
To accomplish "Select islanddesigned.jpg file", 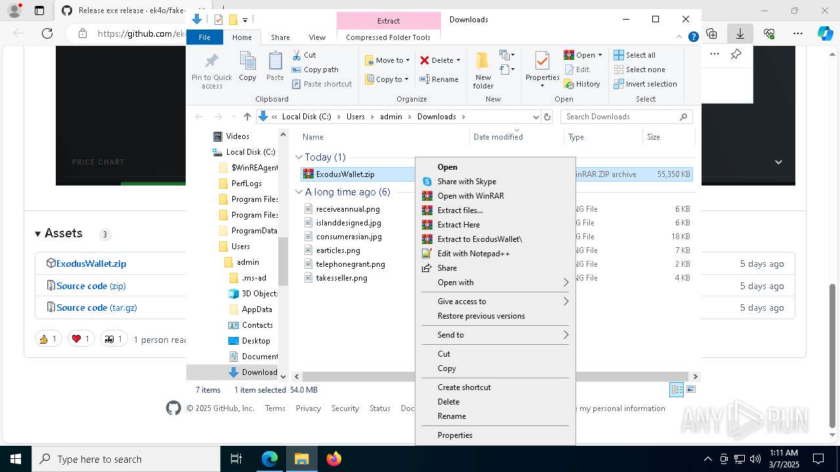I will pyautogui.click(x=348, y=223).
